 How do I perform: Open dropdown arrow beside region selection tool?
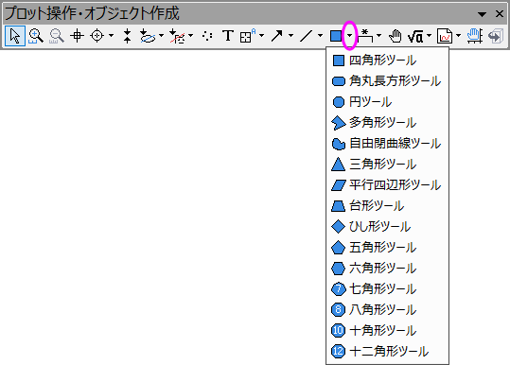click(x=161, y=36)
